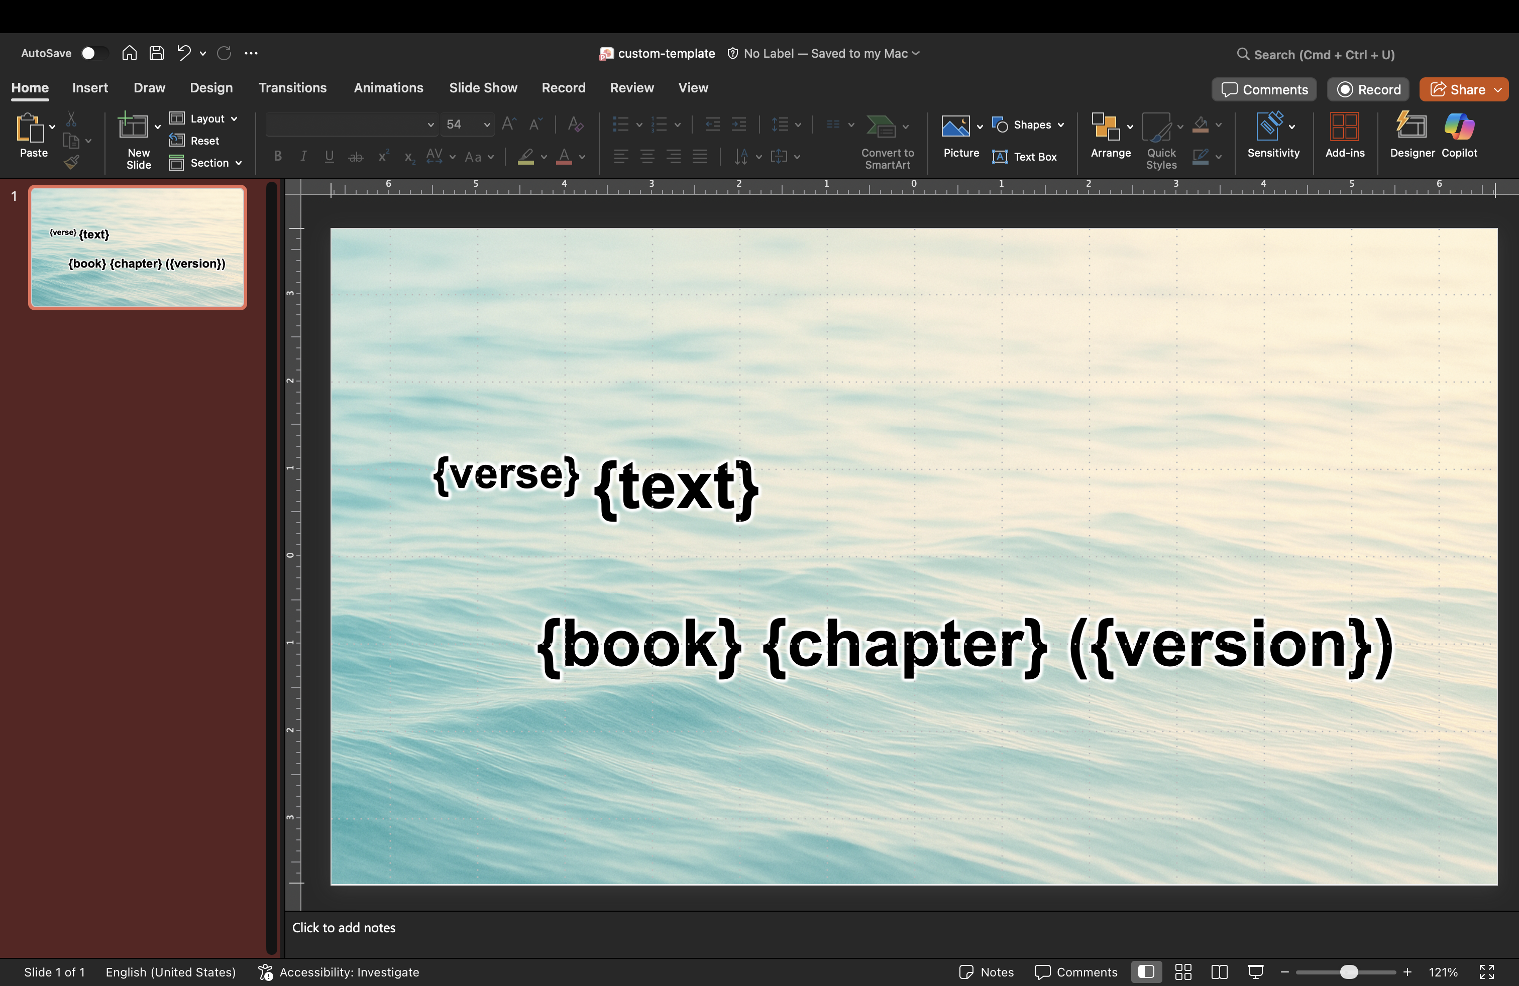Open Accessibility: Investigate in status bar

[x=338, y=971]
